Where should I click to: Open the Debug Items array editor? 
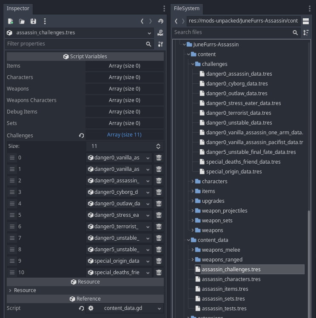[x=124, y=112]
